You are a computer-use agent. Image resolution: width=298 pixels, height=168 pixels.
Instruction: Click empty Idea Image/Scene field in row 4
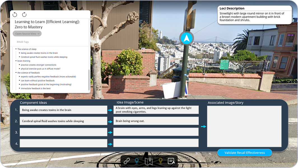click(x=156, y=143)
